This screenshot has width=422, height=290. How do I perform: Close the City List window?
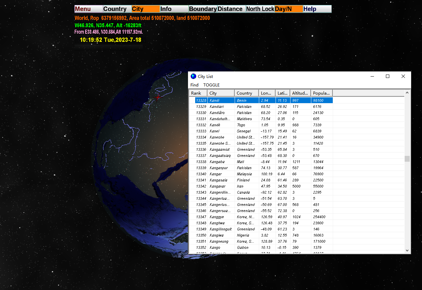[x=403, y=76]
